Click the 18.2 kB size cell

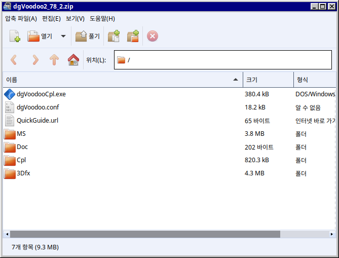point(255,107)
